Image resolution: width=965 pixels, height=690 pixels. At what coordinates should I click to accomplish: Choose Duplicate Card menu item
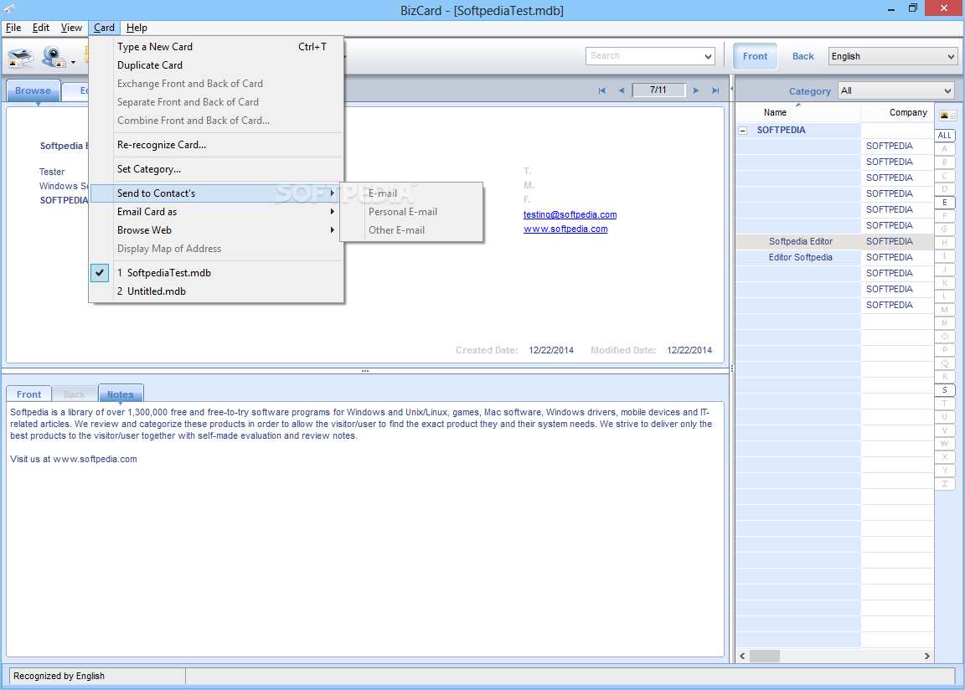click(215, 65)
